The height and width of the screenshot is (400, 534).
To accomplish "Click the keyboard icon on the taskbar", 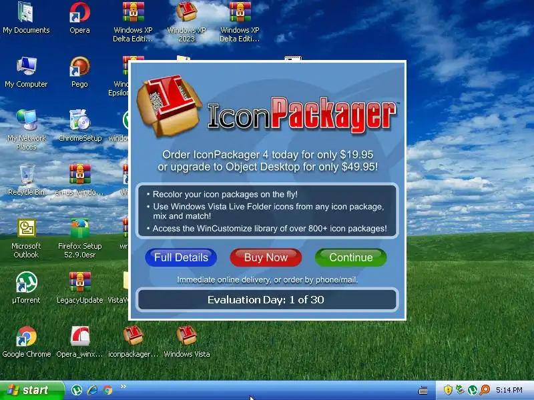I will [423, 391].
